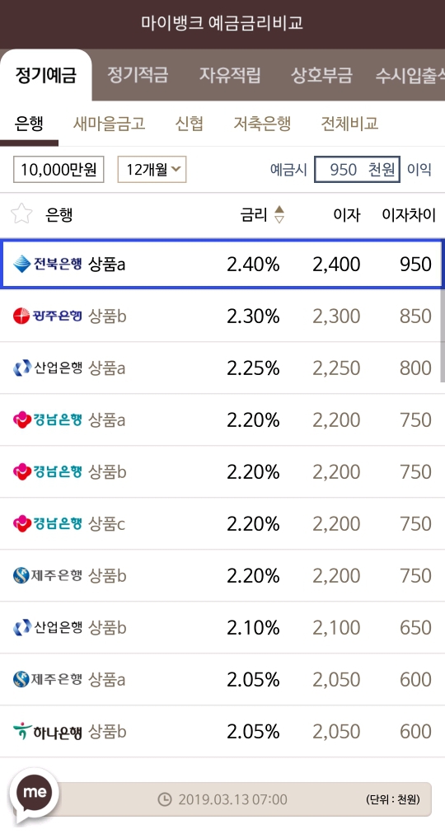445x834 pixels.
Task: Toggle 금리 sort order arrows
Action: (279, 214)
